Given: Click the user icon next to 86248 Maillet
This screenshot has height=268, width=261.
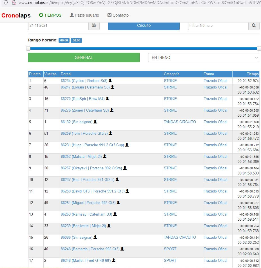Looking at the screenshot, I should coord(113,260).
